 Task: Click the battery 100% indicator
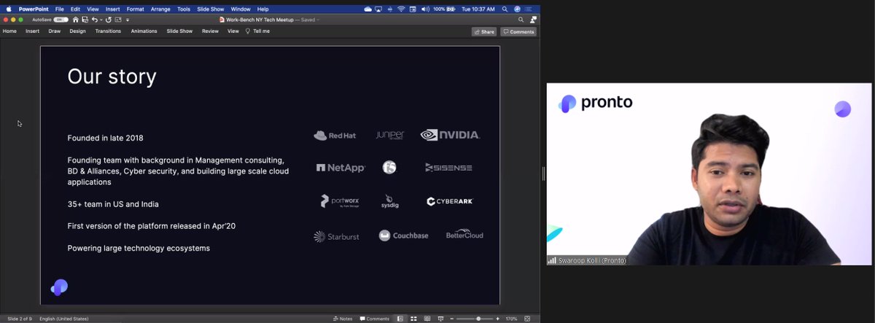click(x=444, y=9)
